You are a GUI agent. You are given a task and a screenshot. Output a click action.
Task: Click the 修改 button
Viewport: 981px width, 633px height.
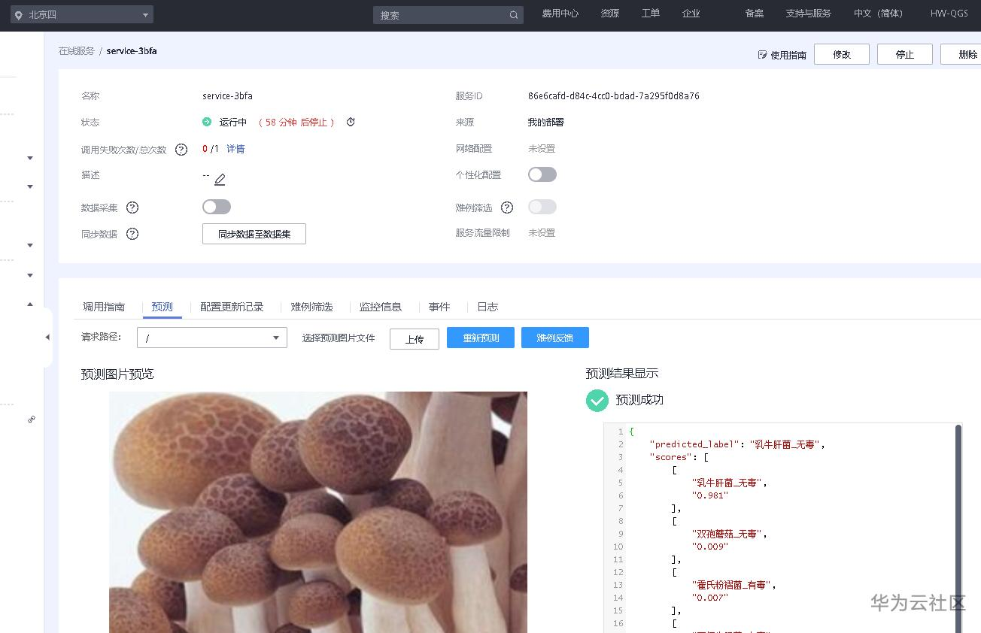[x=842, y=54]
